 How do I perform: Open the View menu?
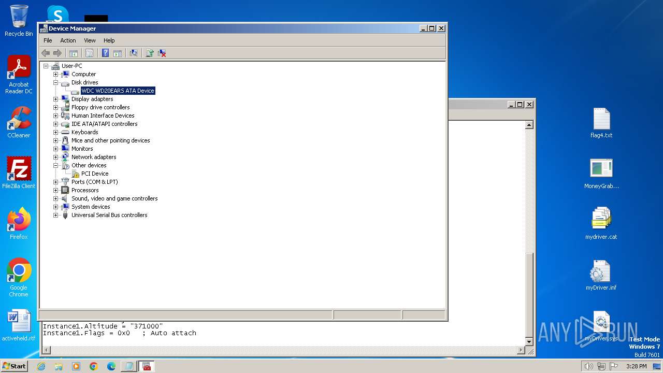click(x=90, y=40)
